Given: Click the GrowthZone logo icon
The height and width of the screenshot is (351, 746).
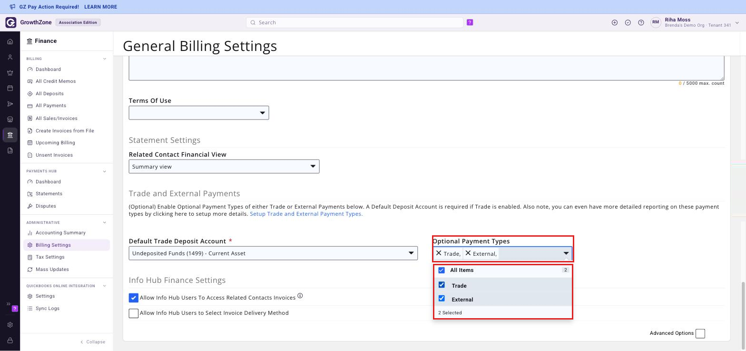Looking at the screenshot, I should 10,22.
